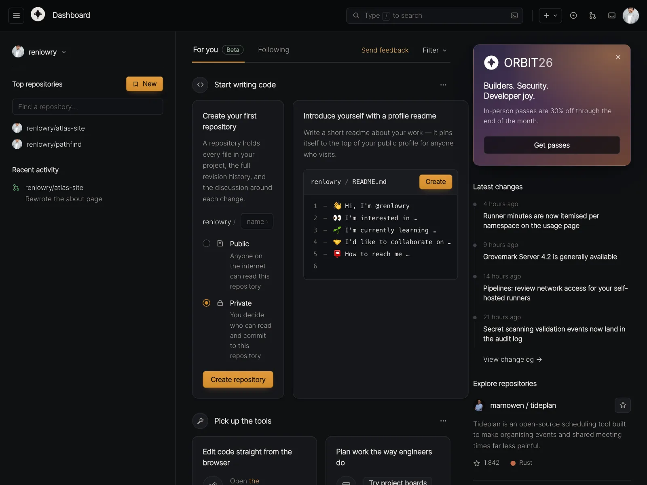The height and width of the screenshot is (485, 647).
Task: Open the hamburger navigation menu
Action: (16, 15)
